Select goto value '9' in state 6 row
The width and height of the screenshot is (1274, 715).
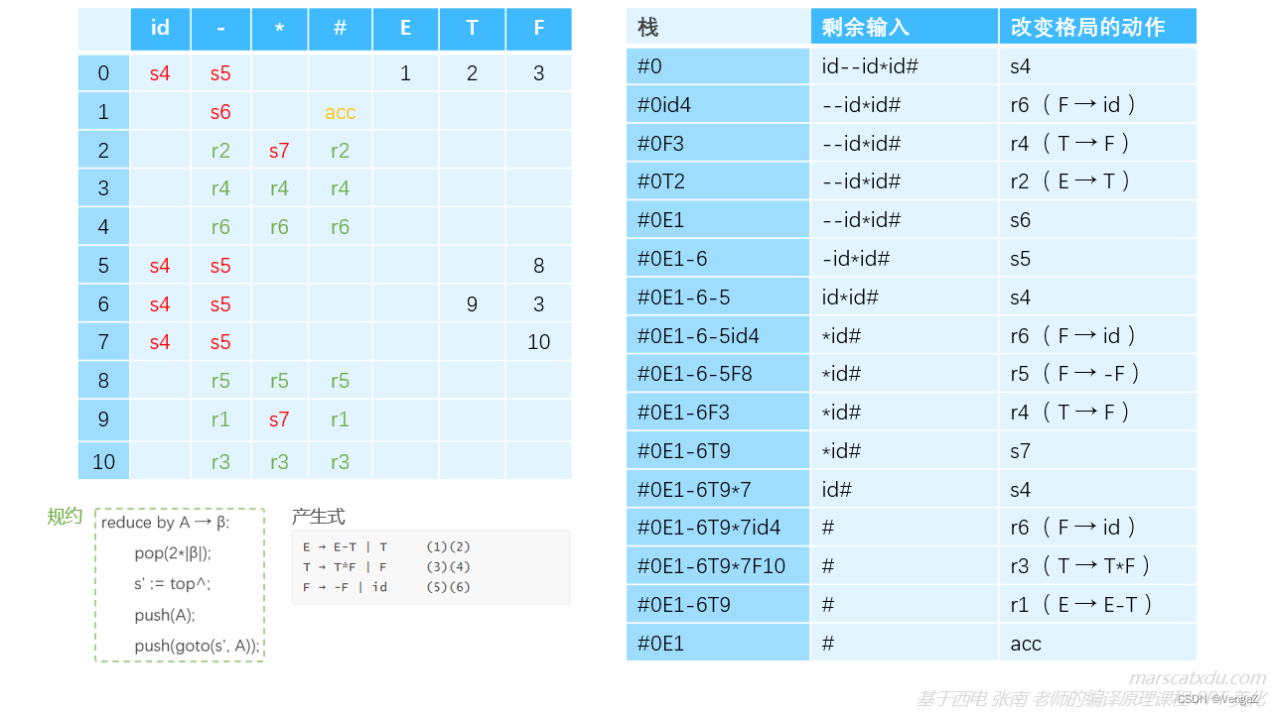coord(472,304)
